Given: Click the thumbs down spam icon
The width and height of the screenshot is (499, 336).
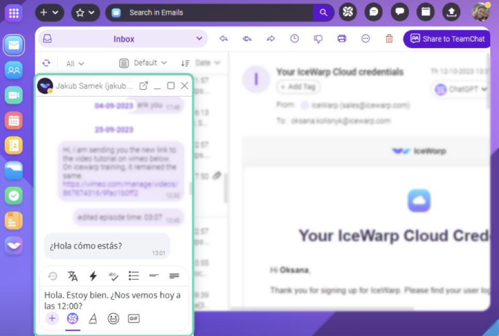Looking at the screenshot, I should pos(318,39).
